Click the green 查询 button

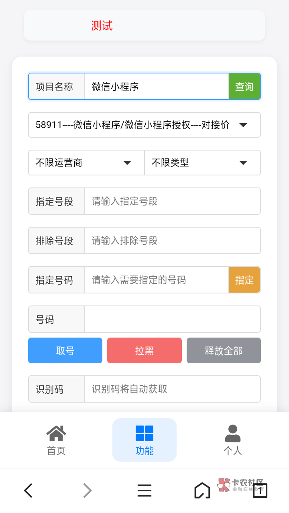(244, 86)
